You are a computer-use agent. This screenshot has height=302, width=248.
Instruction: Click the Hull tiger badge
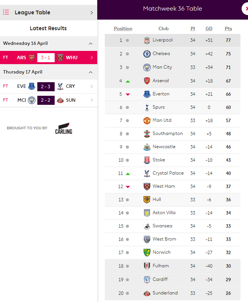[x=147, y=200]
